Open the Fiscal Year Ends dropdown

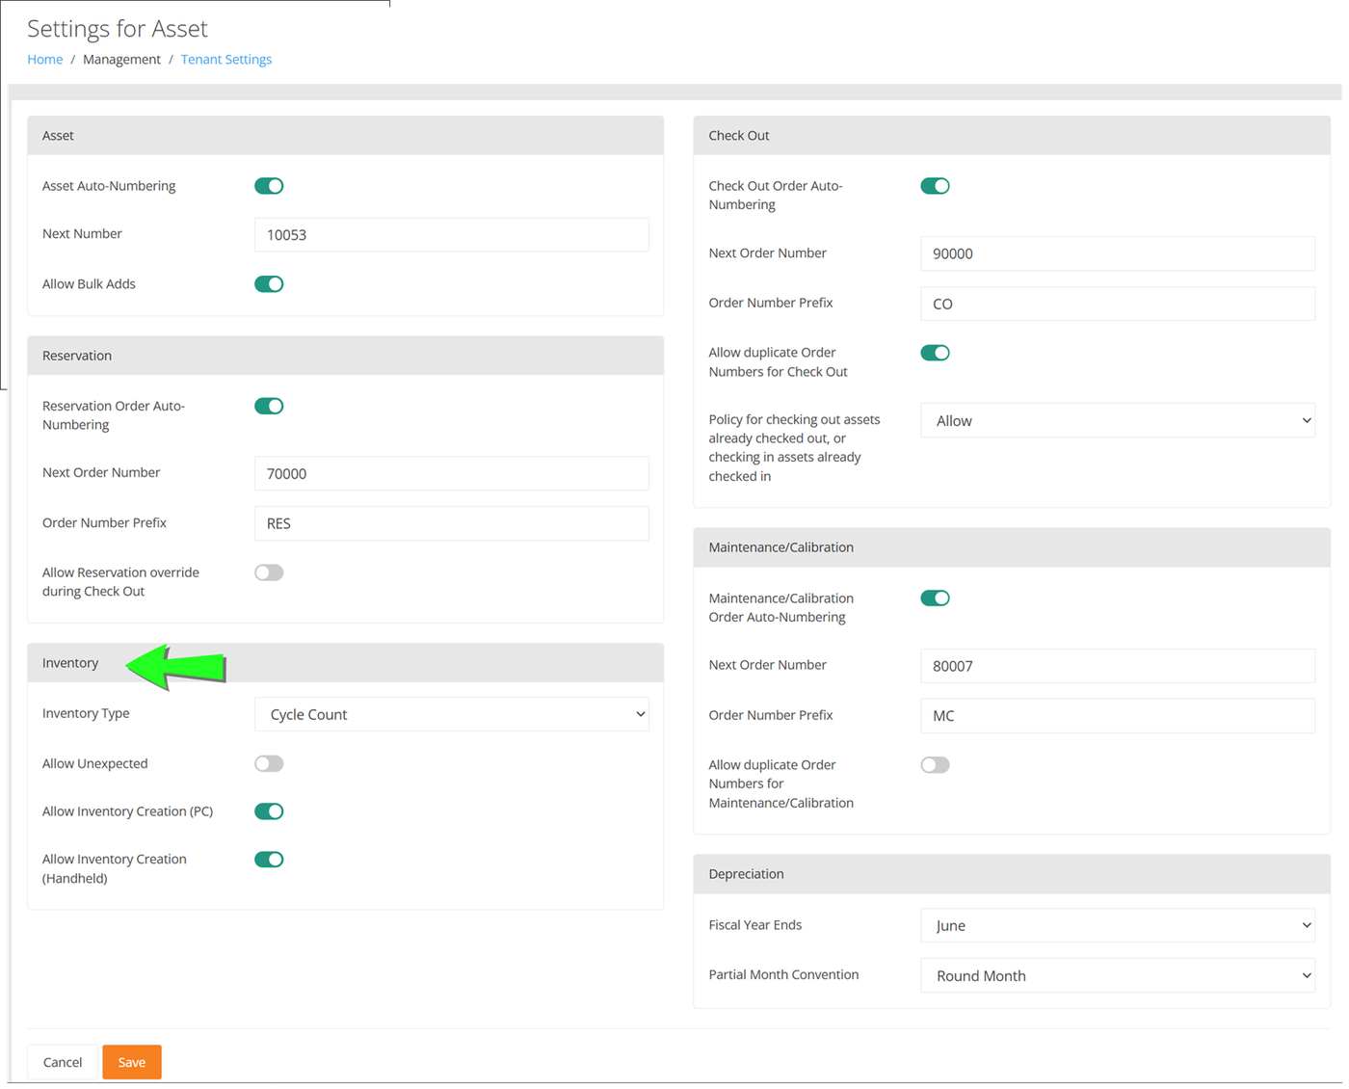1118,925
